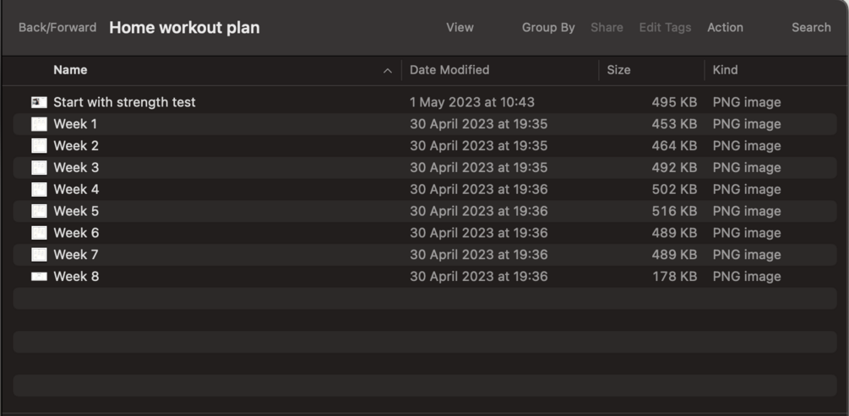This screenshot has width=849, height=416.
Task: Expand the Action menu
Action: pos(725,28)
